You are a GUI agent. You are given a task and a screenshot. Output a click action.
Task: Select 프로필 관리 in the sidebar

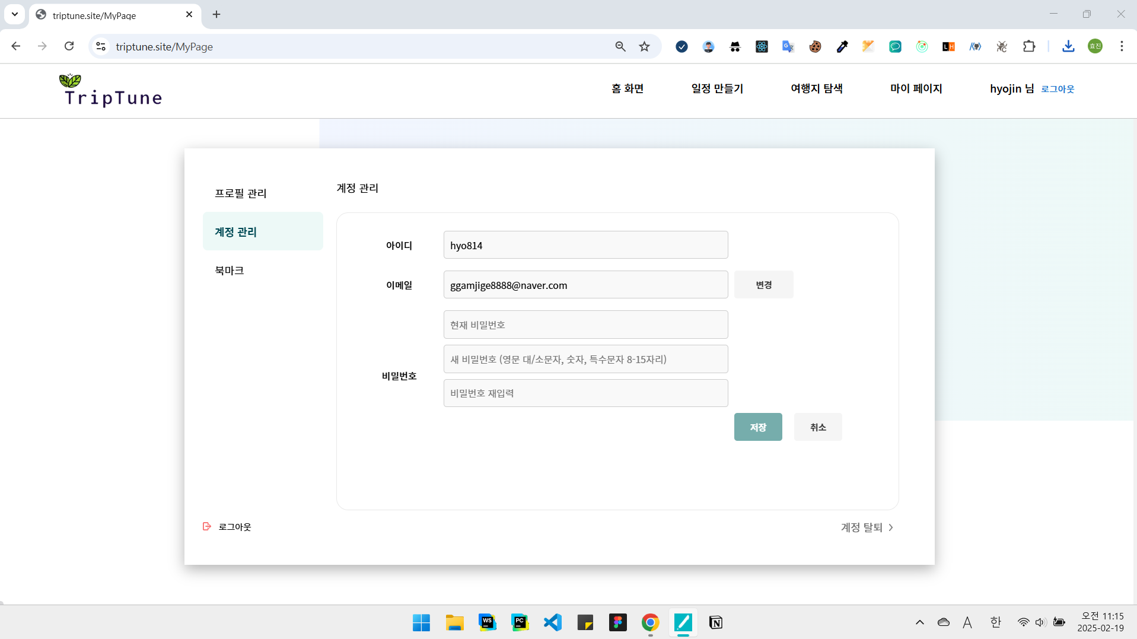(x=241, y=193)
